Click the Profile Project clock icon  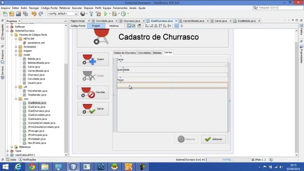(x=123, y=14)
